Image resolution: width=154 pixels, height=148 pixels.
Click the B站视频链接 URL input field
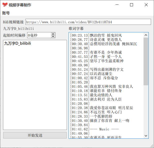tap(88, 22)
